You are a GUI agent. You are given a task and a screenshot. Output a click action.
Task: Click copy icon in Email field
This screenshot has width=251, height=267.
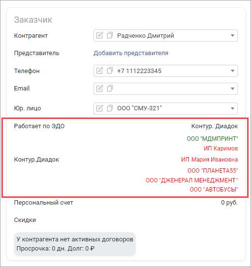click(110, 89)
